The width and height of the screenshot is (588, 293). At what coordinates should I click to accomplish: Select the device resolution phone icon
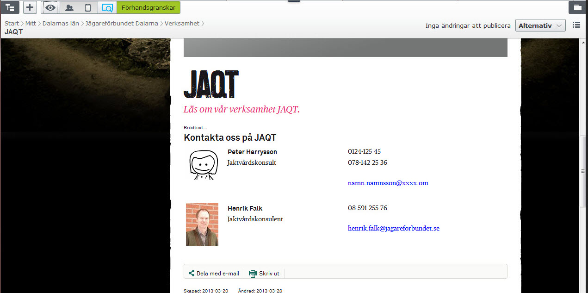click(x=88, y=7)
